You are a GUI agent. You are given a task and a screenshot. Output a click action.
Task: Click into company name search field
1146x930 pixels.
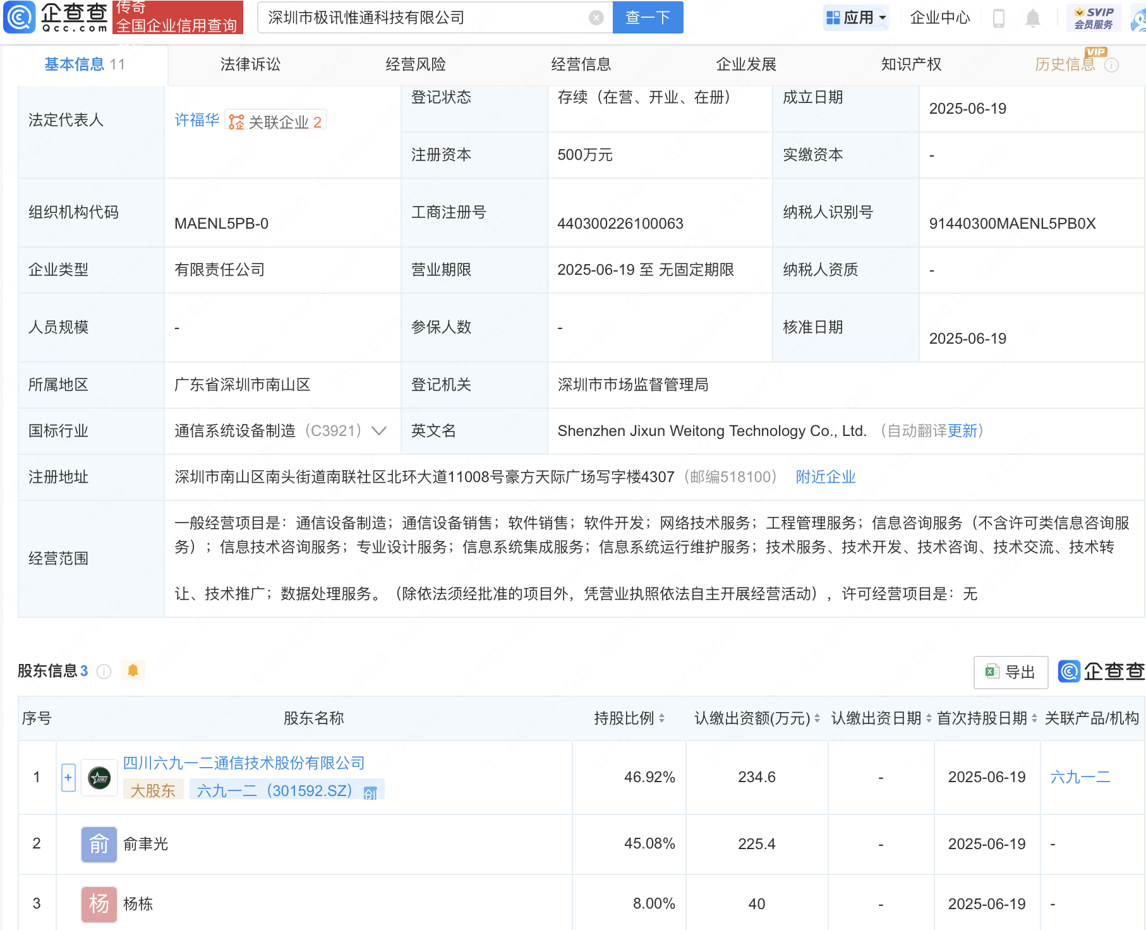423,18
